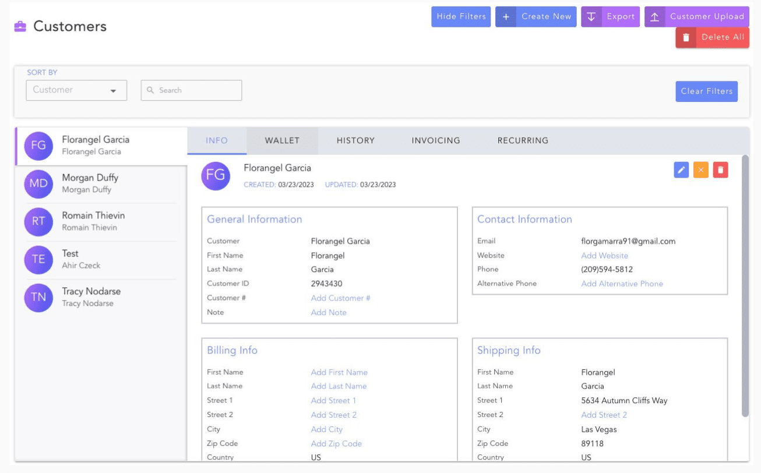Click the phone number (209)594-5812
The height and width of the screenshot is (473, 761).
(607, 270)
